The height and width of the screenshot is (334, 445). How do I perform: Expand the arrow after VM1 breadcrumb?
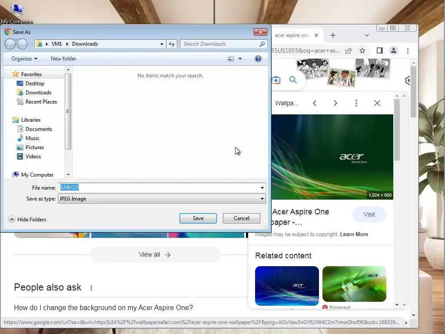point(67,44)
